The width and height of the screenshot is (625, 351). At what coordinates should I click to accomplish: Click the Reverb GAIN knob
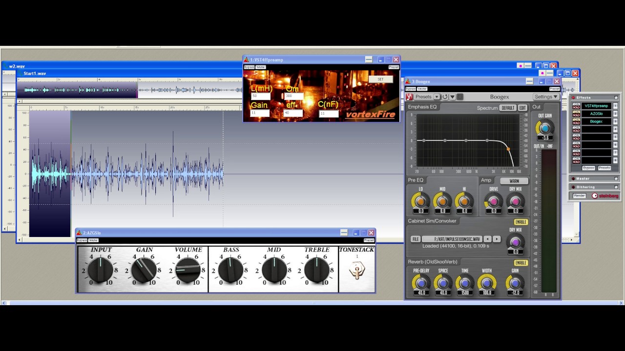tap(515, 282)
